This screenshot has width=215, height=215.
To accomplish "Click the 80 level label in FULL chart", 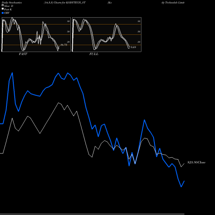I will point(139,21).
